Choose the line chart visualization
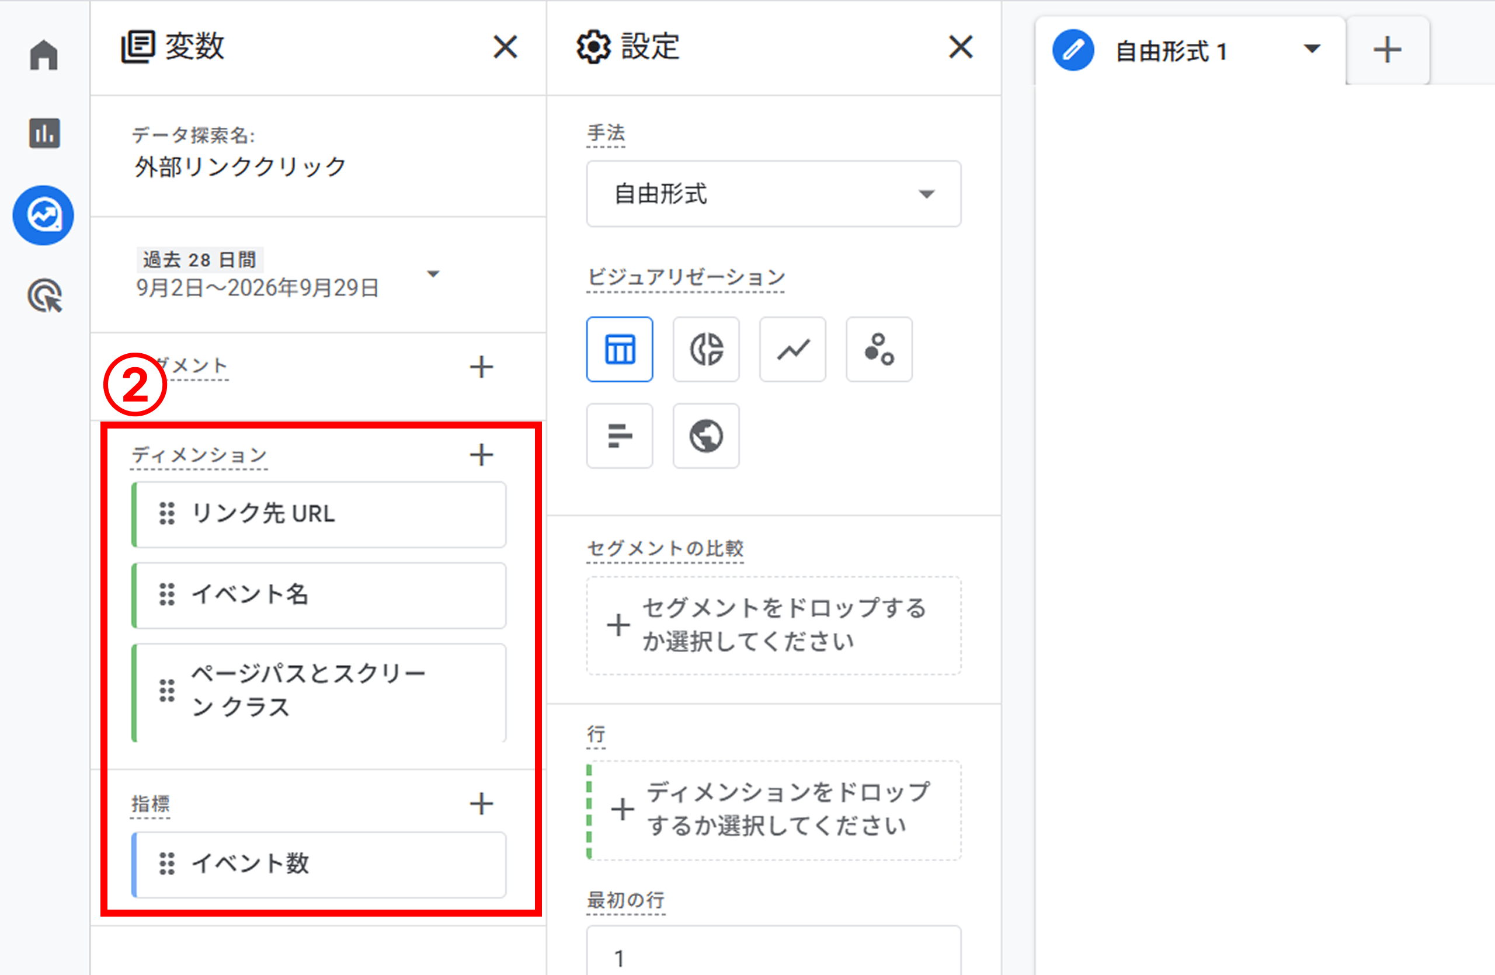Viewport: 1495px width, 975px height. [792, 349]
